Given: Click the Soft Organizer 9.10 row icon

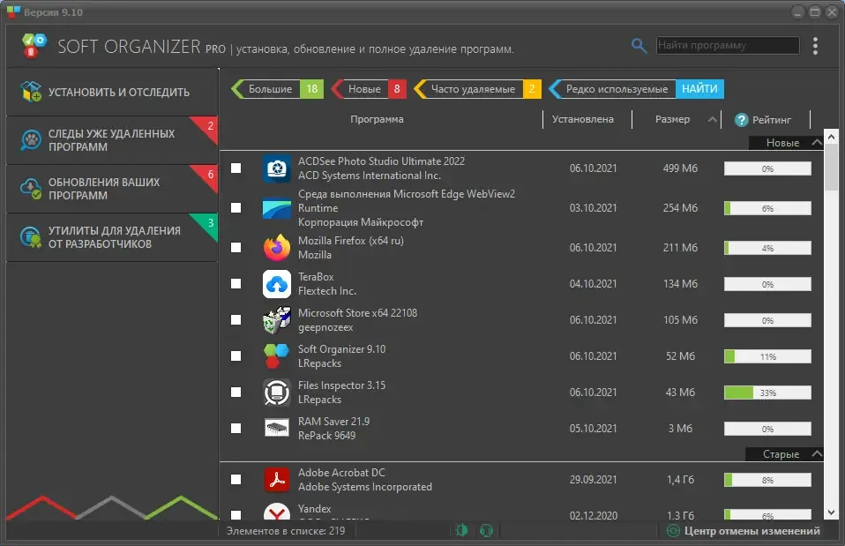Looking at the screenshot, I should 276,355.
